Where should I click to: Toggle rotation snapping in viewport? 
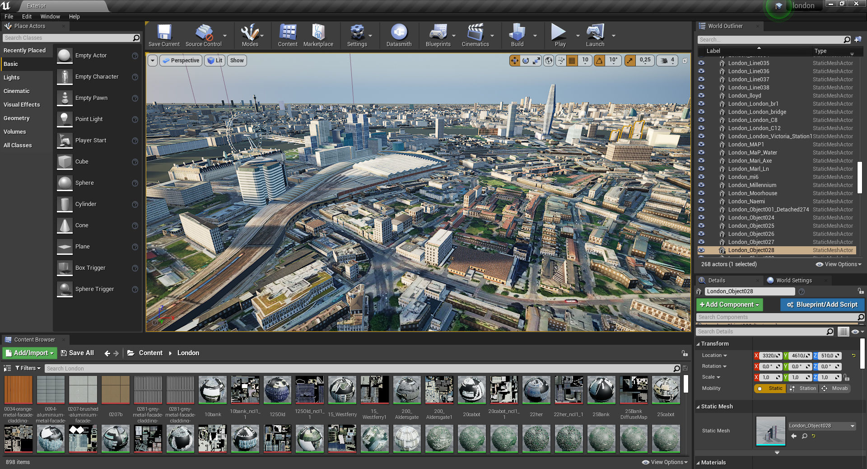[599, 61]
